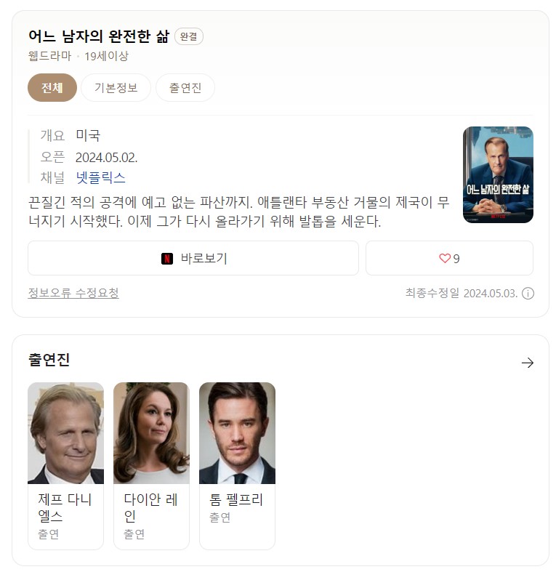Open the drama poster thumbnail
This screenshot has height=572, width=556.
tap(498, 174)
